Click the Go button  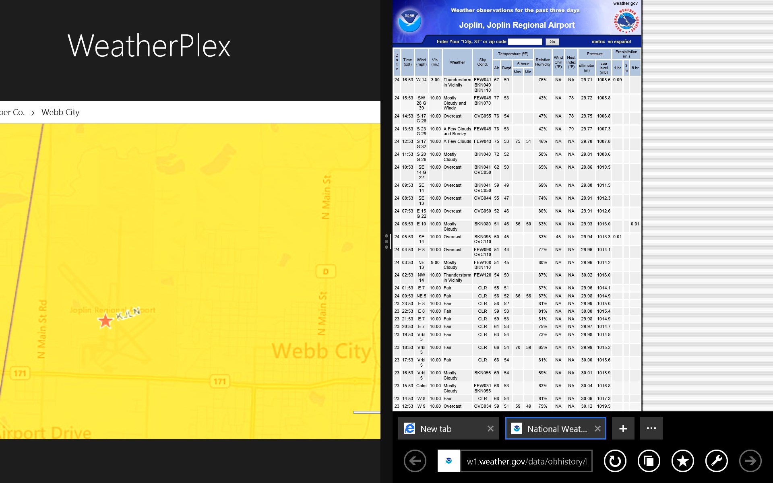(x=552, y=42)
